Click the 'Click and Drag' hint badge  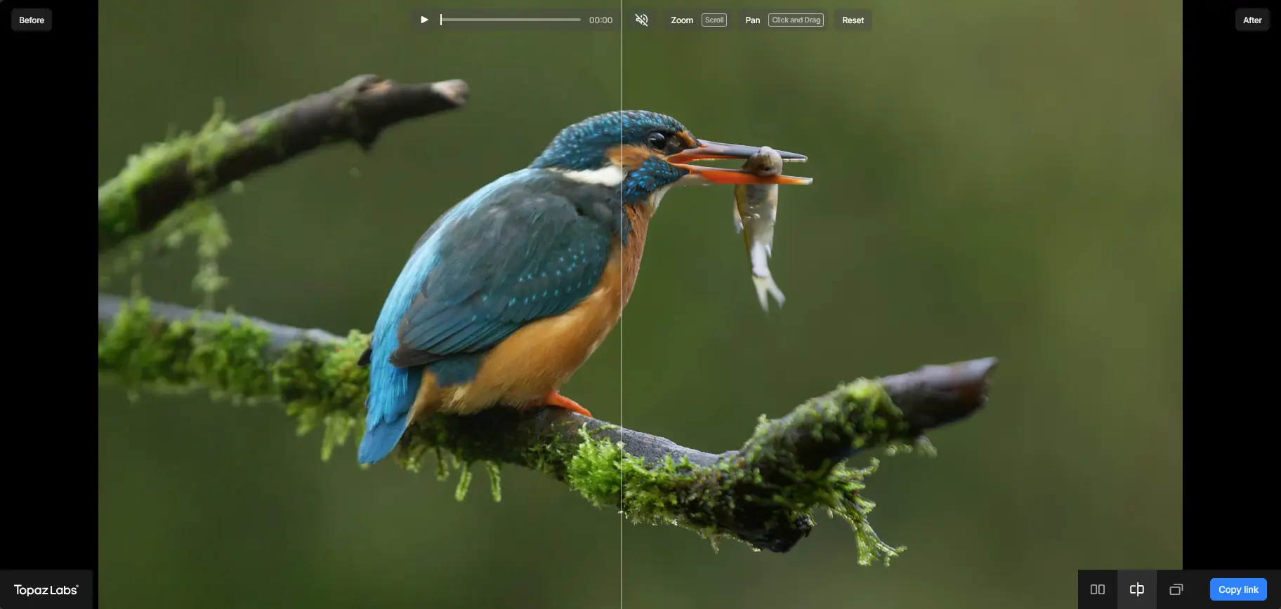pos(796,20)
